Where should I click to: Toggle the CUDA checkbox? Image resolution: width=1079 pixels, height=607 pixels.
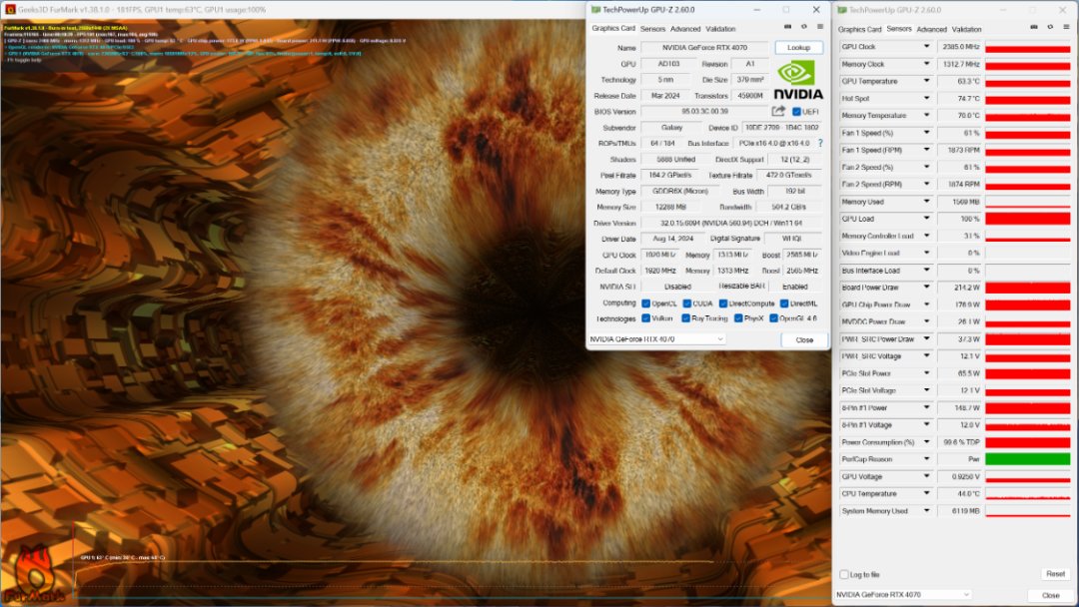tap(686, 303)
